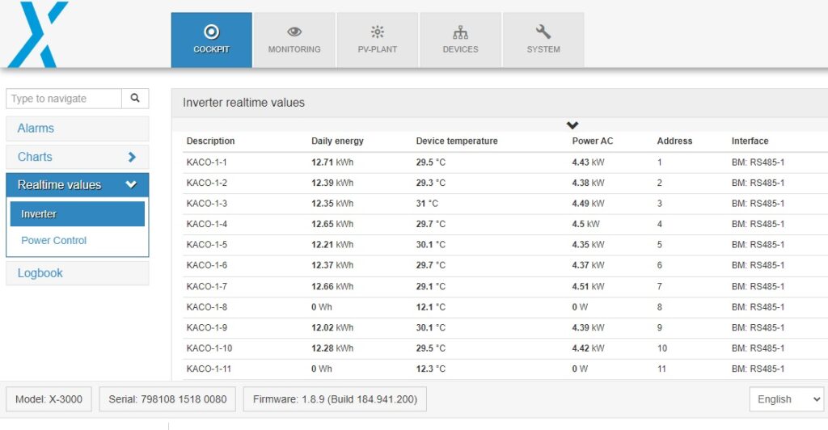
Task: Open the PV-Plant tab
Action: pyautogui.click(x=377, y=40)
